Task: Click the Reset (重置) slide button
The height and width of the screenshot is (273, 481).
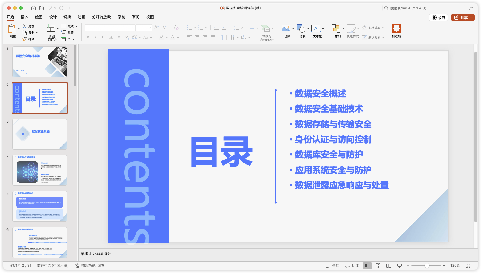Action: 68,33
